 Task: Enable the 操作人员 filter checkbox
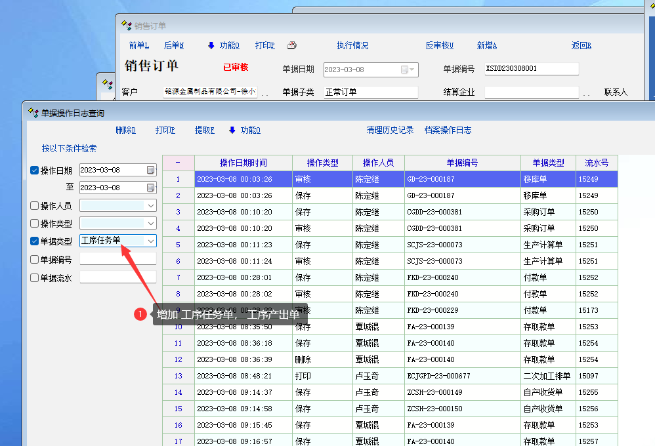click(35, 205)
